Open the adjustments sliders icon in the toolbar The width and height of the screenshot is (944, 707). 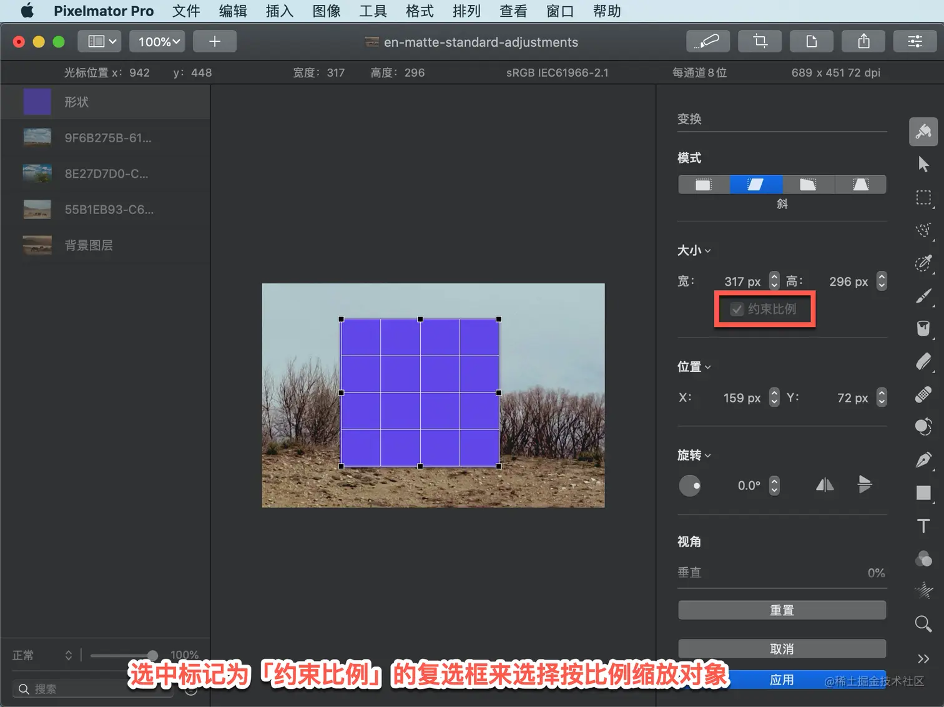tap(915, 41)
